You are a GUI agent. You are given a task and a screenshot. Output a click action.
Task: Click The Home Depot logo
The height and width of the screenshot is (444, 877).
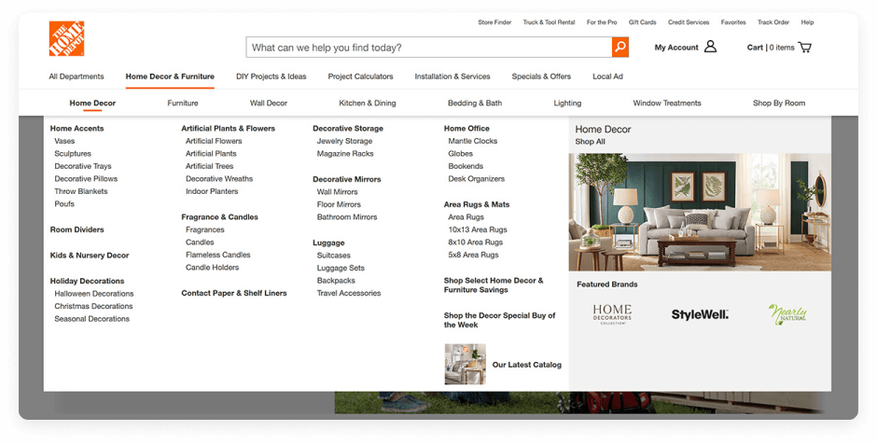click(x=66, y=38)
